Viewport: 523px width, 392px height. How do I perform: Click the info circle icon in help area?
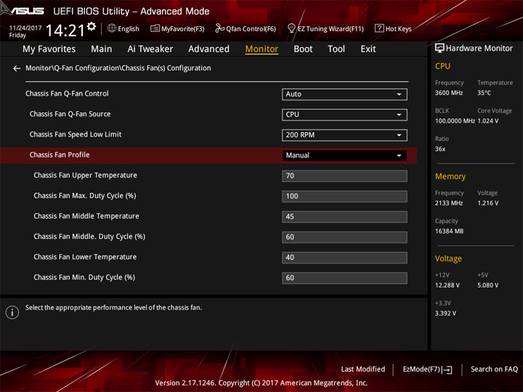point(12,312)
